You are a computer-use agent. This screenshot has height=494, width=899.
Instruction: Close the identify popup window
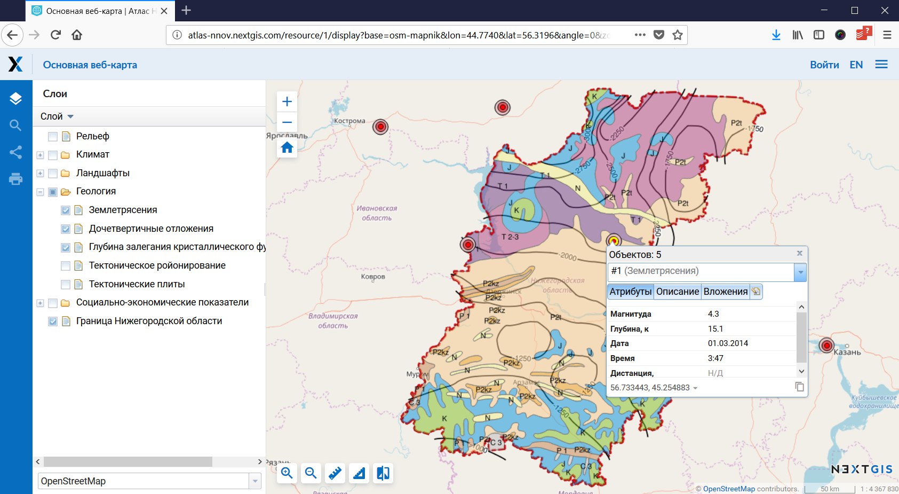[x=799, y=253]
